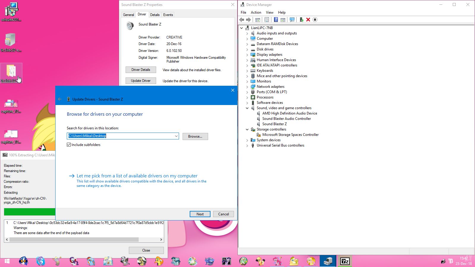
Task: Select System devices in the device tree
Action: pos(268,140)
